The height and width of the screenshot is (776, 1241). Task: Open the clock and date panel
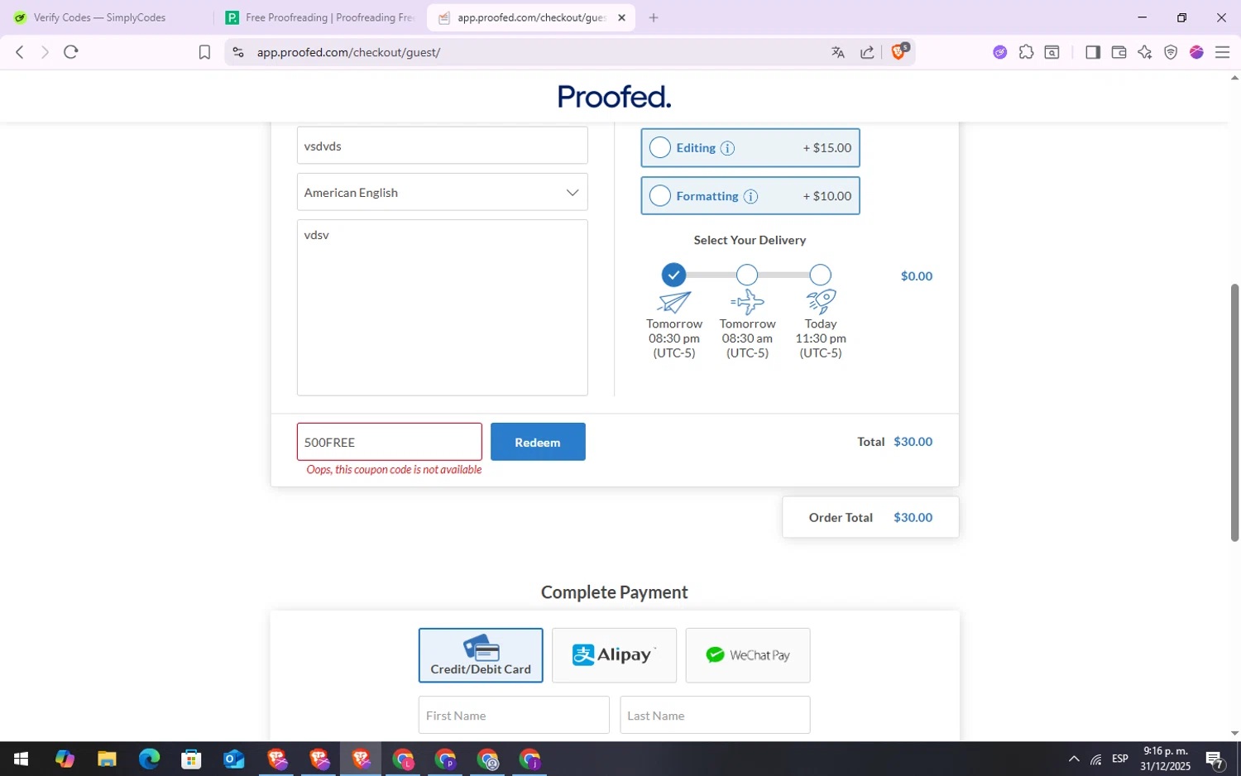pyautogui.click(x=1165, y=759)
